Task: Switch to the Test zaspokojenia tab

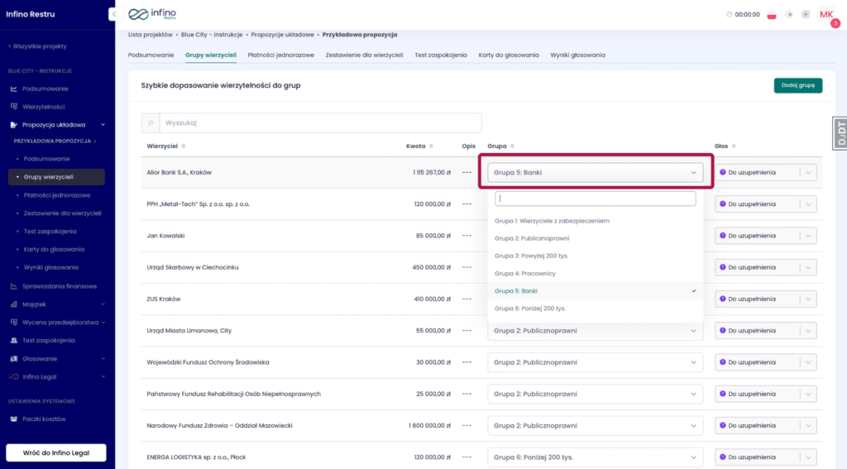Action: (441, 55)
